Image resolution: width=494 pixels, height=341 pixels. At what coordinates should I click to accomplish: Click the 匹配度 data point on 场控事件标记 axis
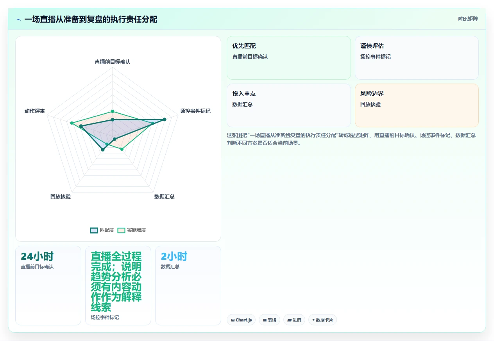point(165,120)
